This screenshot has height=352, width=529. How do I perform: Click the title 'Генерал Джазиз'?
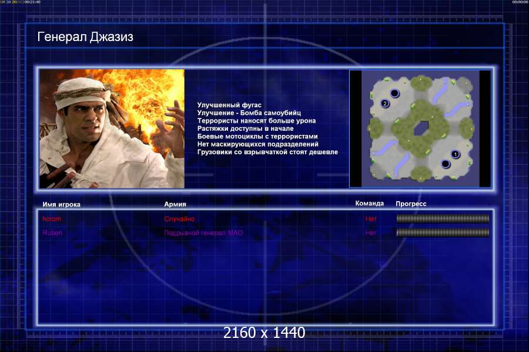click(x=85, y=37)
